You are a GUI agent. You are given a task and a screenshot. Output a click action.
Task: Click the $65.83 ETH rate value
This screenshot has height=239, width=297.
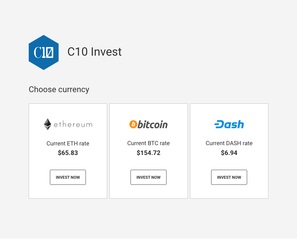coord(68,153)
